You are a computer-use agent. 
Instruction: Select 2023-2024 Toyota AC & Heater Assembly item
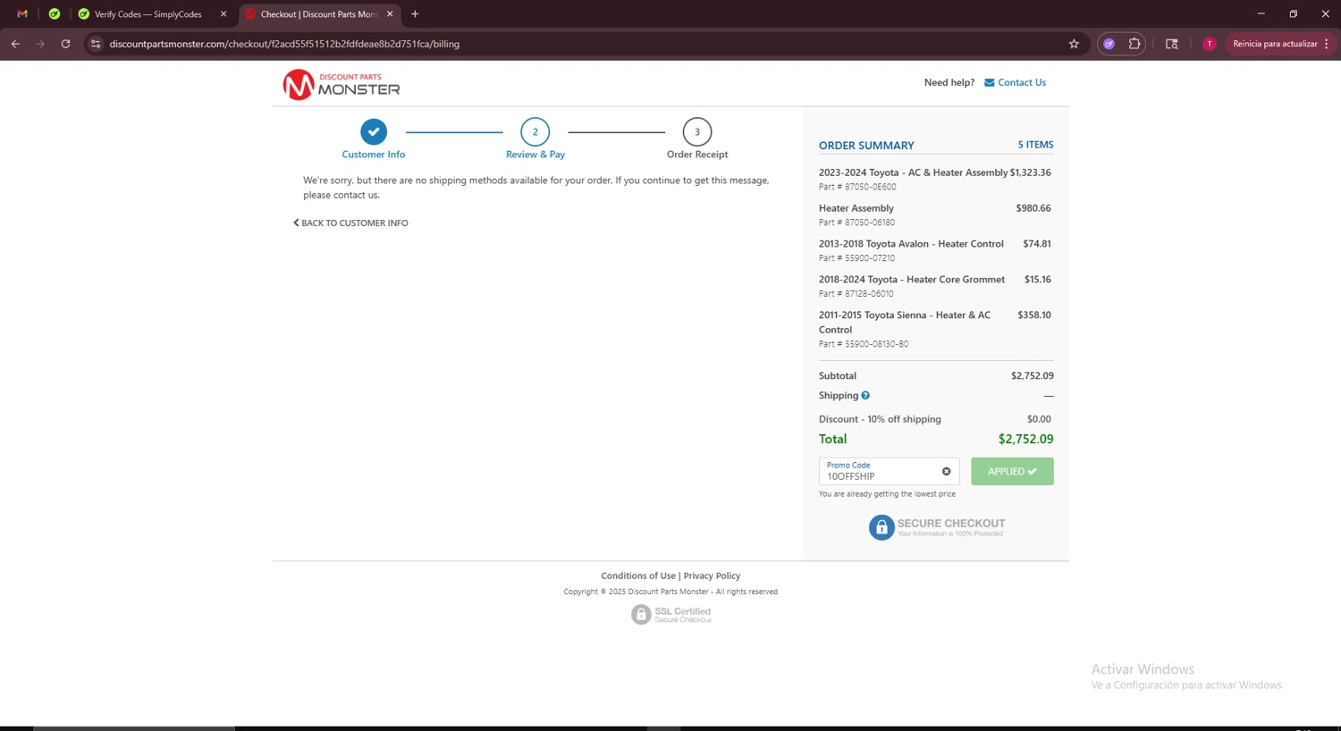coord(913,172)
